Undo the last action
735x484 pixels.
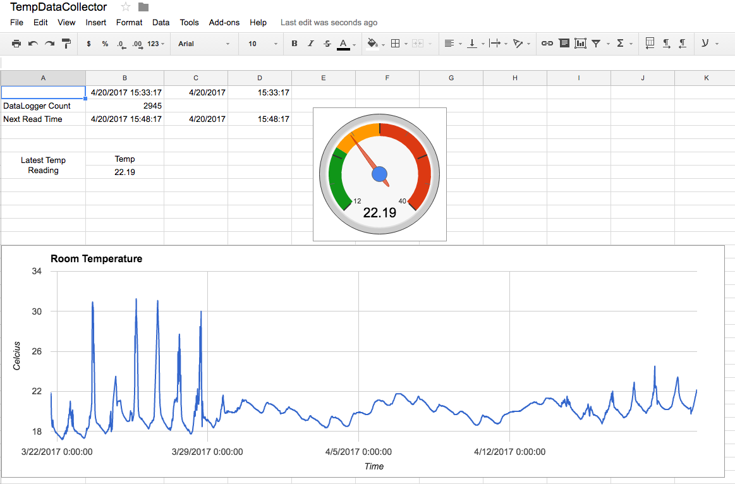(33, 44)
